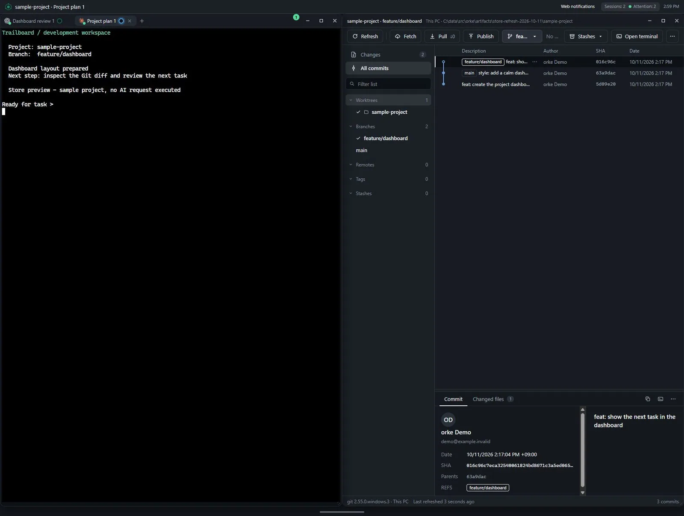684x516 pixels.
Task: Check out the main branch
Action: [362, 150]
